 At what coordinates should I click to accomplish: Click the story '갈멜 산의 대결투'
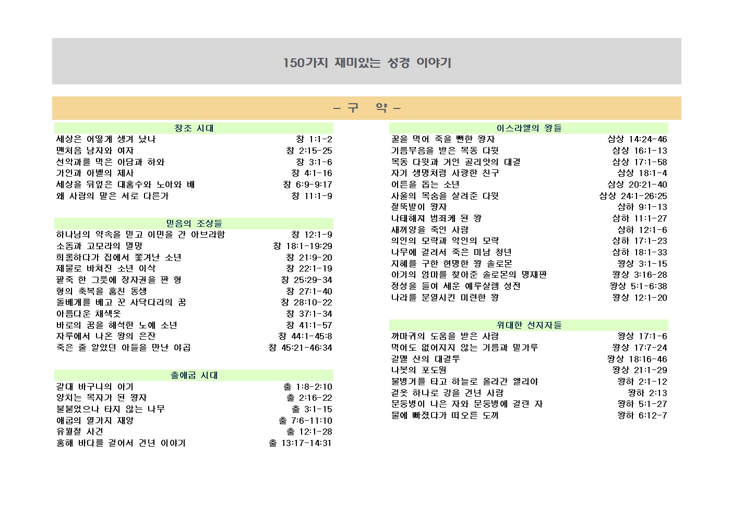tap(425, 359)
